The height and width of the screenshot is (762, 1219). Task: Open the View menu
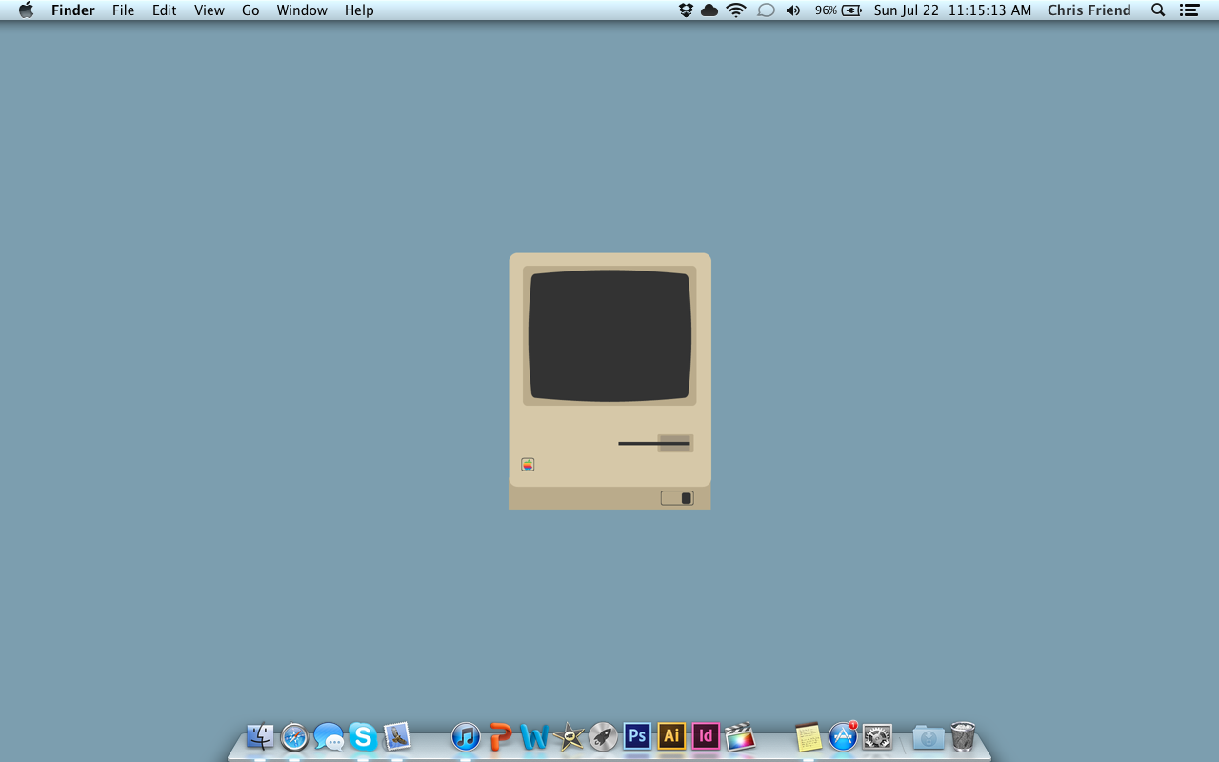tap(210, 10)
